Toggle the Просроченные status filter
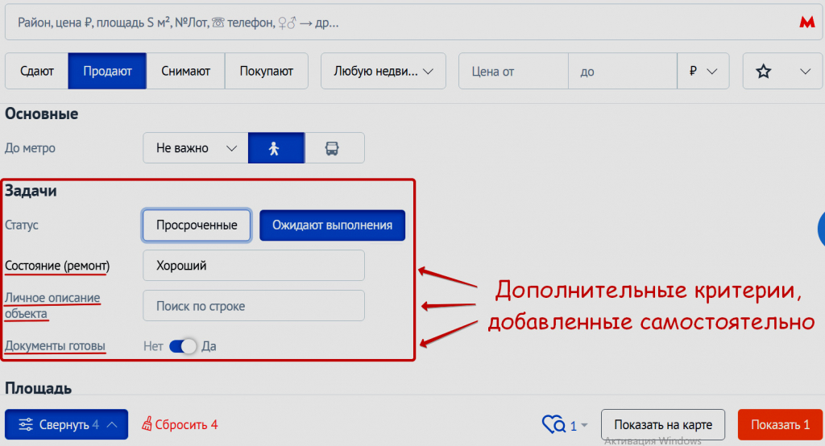The height and width of the screenshot is (446, 825). (x=197, y=225)
